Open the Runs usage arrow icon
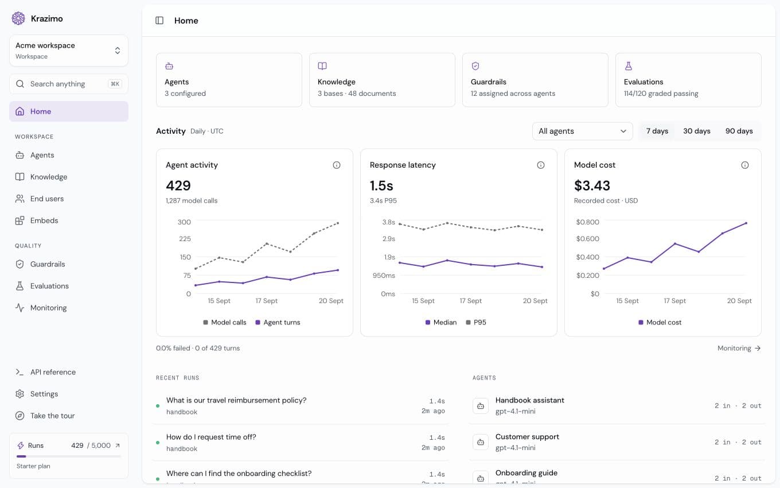The width and height of the screenshot is (780, 488). 118,446
